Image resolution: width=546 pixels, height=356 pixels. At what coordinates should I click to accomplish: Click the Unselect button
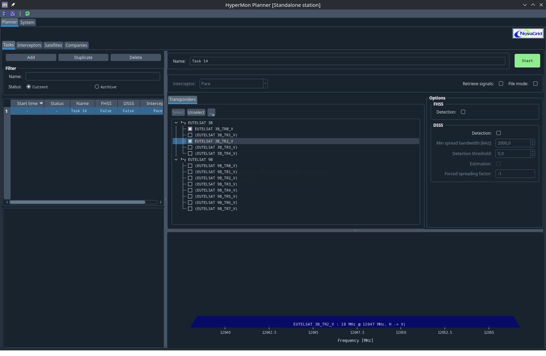pos(196,112)
